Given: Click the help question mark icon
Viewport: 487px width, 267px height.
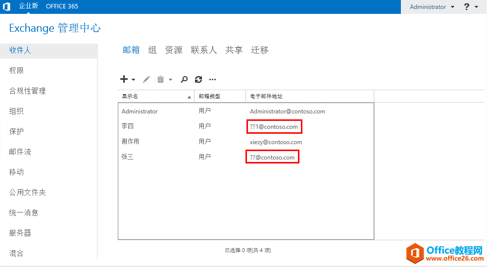Looking at the screenshot, I should (466, 7).
